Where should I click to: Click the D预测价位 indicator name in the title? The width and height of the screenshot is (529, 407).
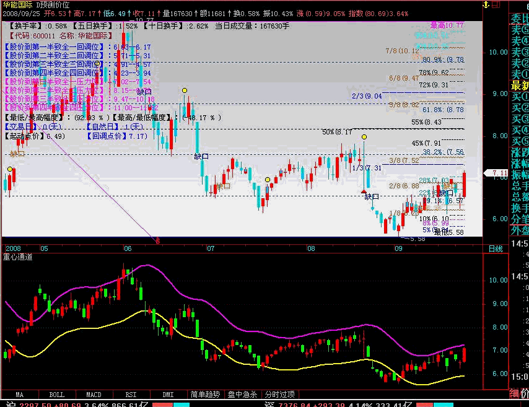53,5
